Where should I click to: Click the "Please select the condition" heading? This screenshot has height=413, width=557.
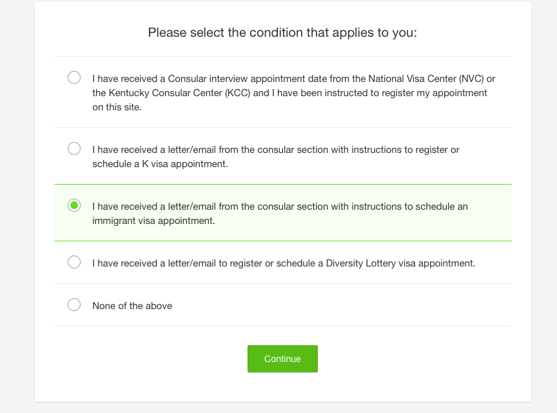282,32
